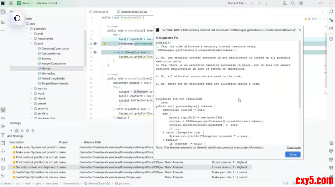Open the 'Version control' dropdown
The height and width of the screenshot is (187, 335).
[48, 3]
